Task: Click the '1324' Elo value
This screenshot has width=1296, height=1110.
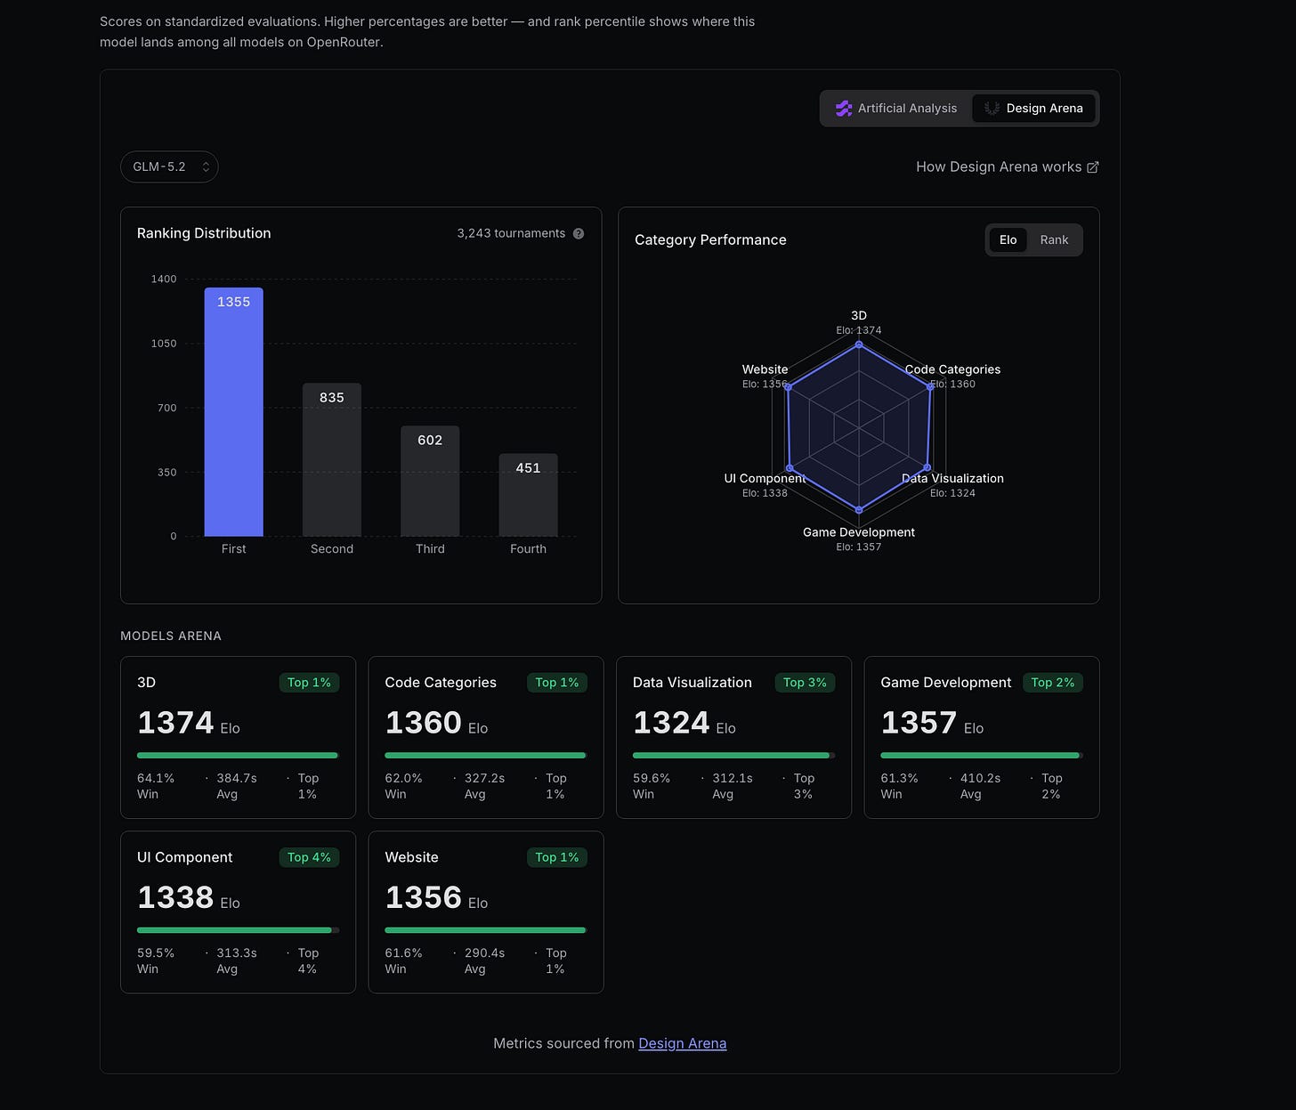Action: click(671, 723)
